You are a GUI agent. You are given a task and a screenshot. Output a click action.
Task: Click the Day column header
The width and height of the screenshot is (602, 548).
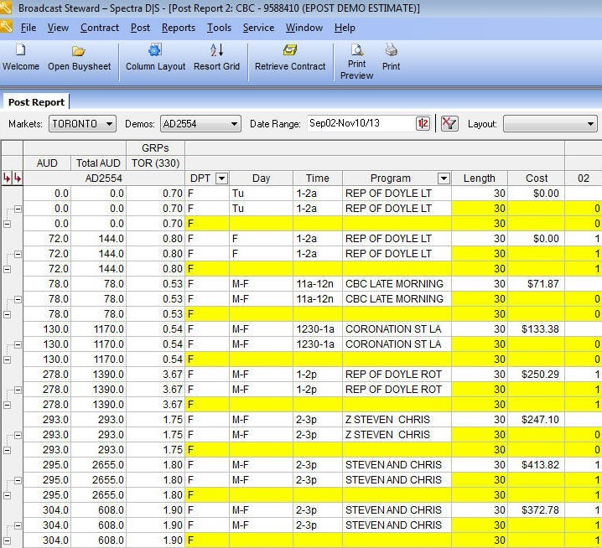pos(261,178)
